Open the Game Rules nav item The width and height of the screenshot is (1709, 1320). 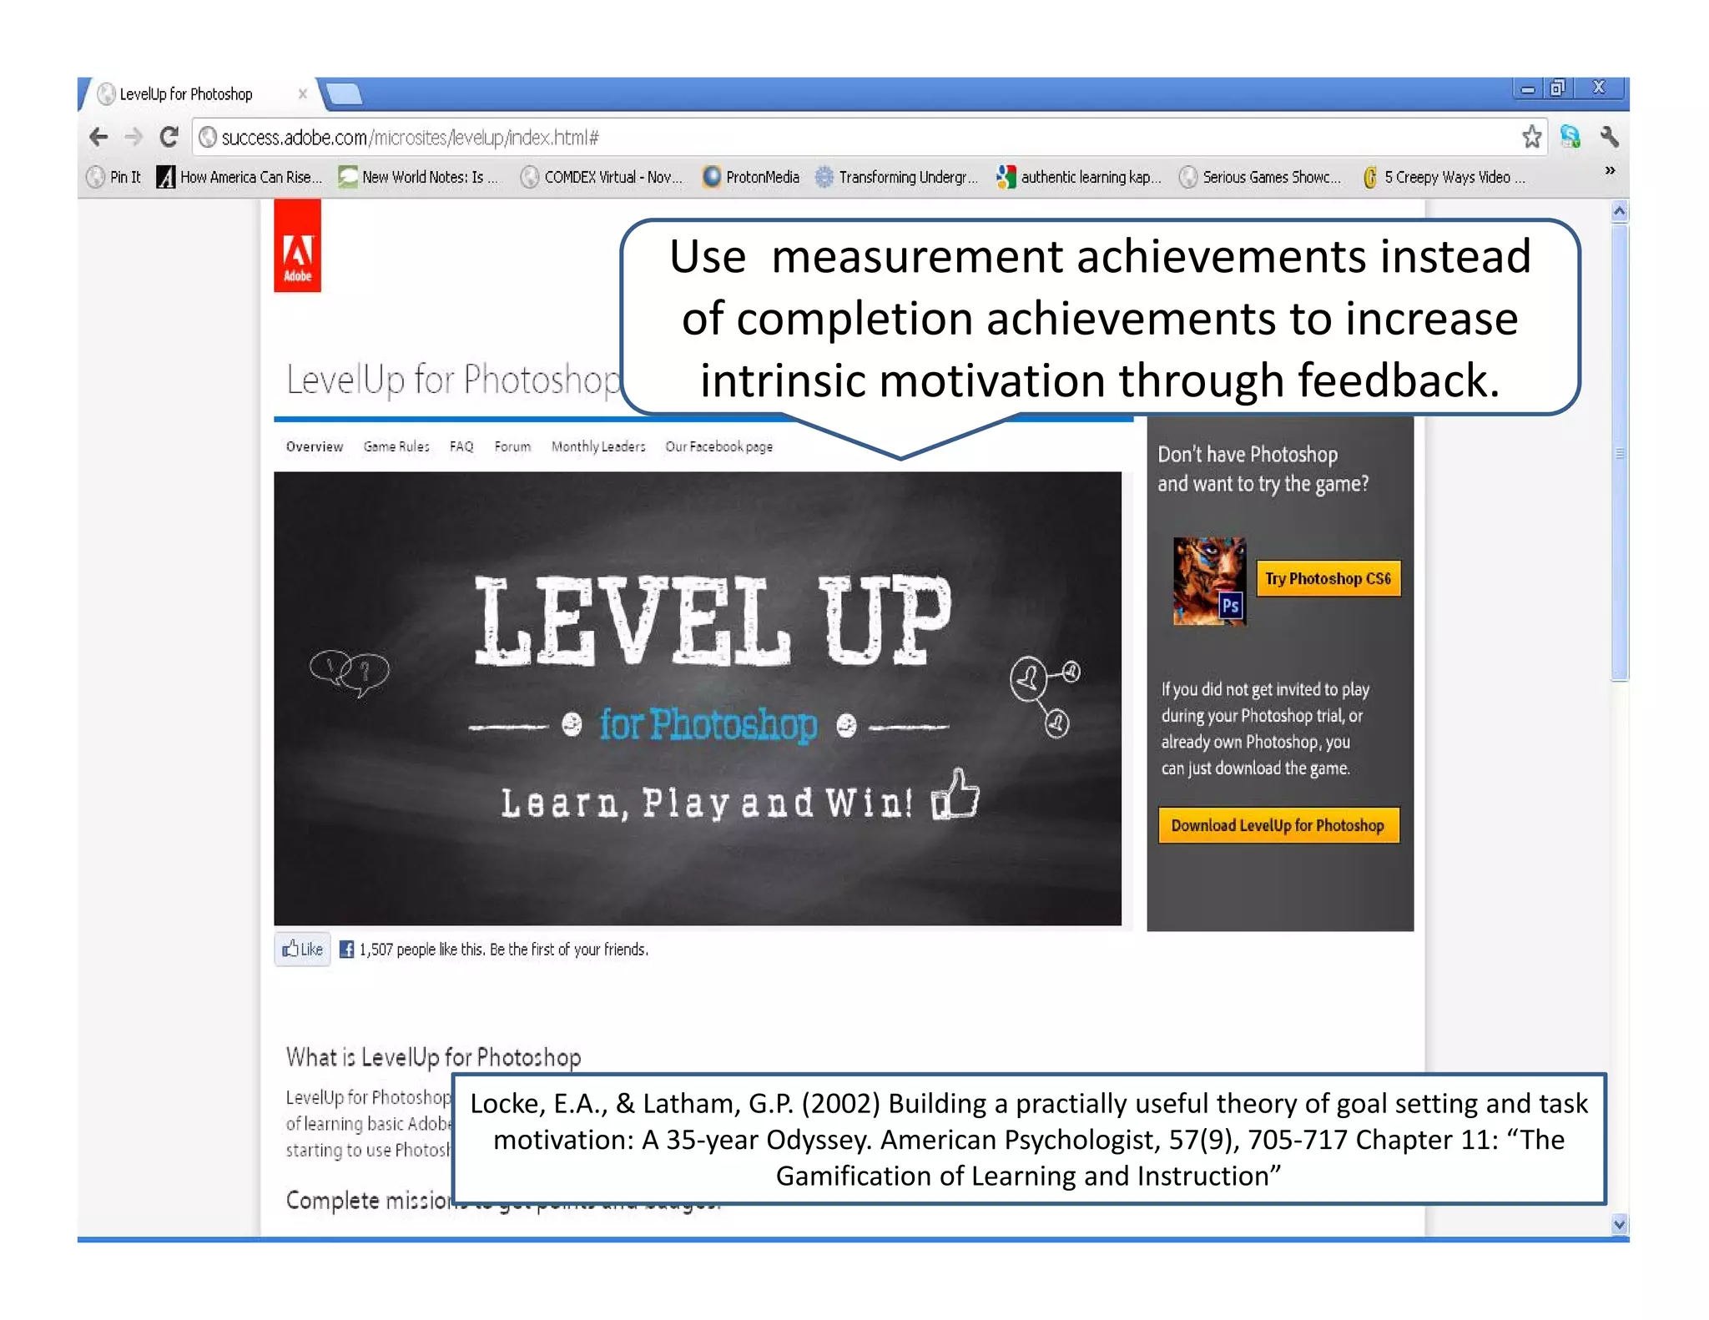click(396, 447)
